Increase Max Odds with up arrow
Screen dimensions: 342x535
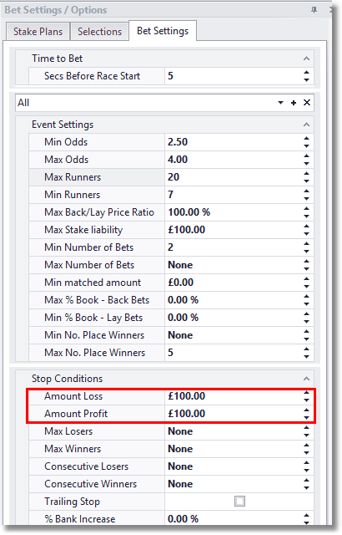click(307, 156)
